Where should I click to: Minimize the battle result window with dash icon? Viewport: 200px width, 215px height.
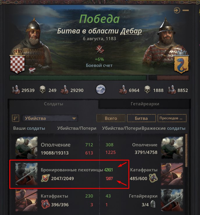(x=186, y=10)
